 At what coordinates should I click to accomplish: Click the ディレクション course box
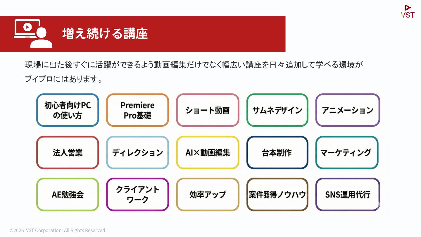(x=137, y=152)
